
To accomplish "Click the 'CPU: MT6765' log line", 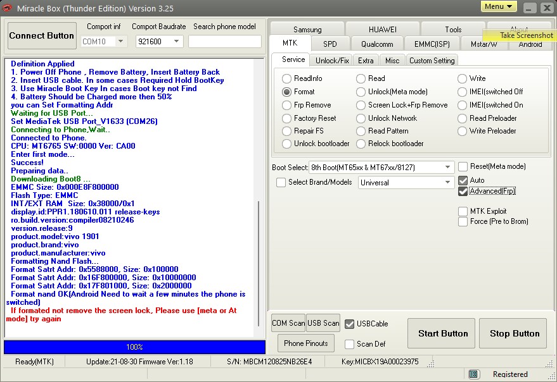I will click(73, 146).
